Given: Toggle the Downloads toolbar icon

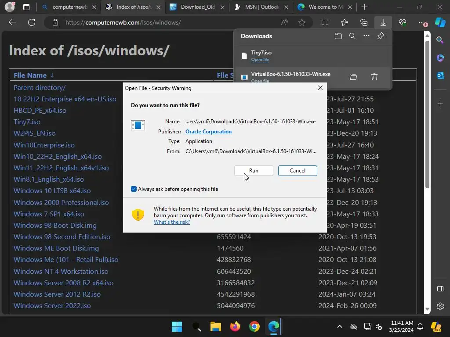Looking at the screenshot, I should [383, 22].
